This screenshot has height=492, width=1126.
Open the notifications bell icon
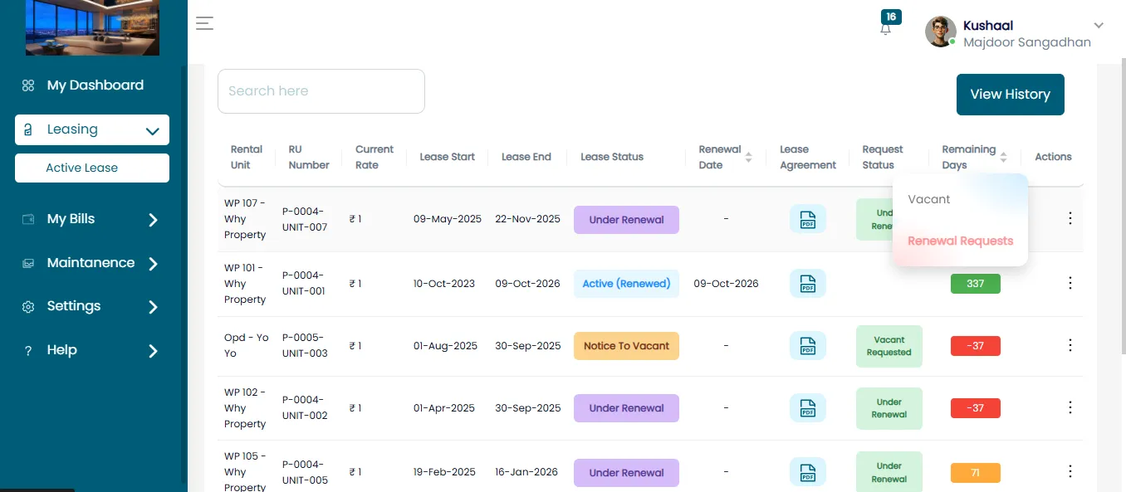[886, 29]
